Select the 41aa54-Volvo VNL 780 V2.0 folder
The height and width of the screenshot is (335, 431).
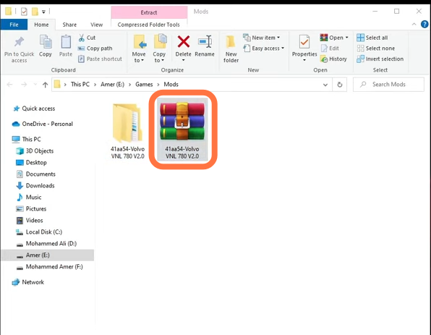(x=127, y=131)
